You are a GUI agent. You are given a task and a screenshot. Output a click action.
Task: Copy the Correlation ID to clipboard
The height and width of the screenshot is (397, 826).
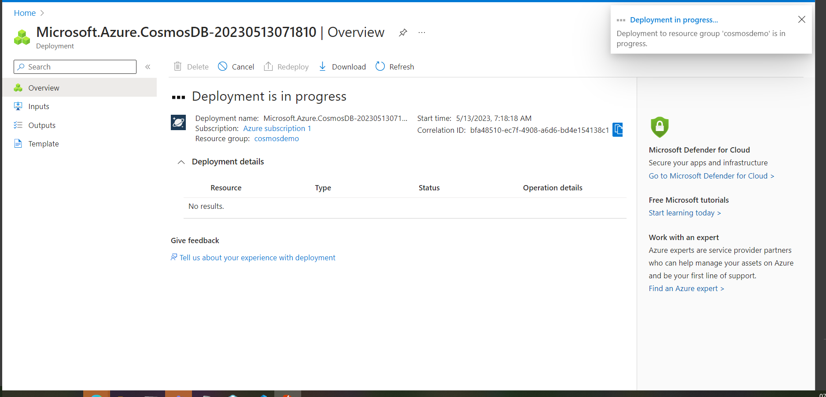(618, 130)
